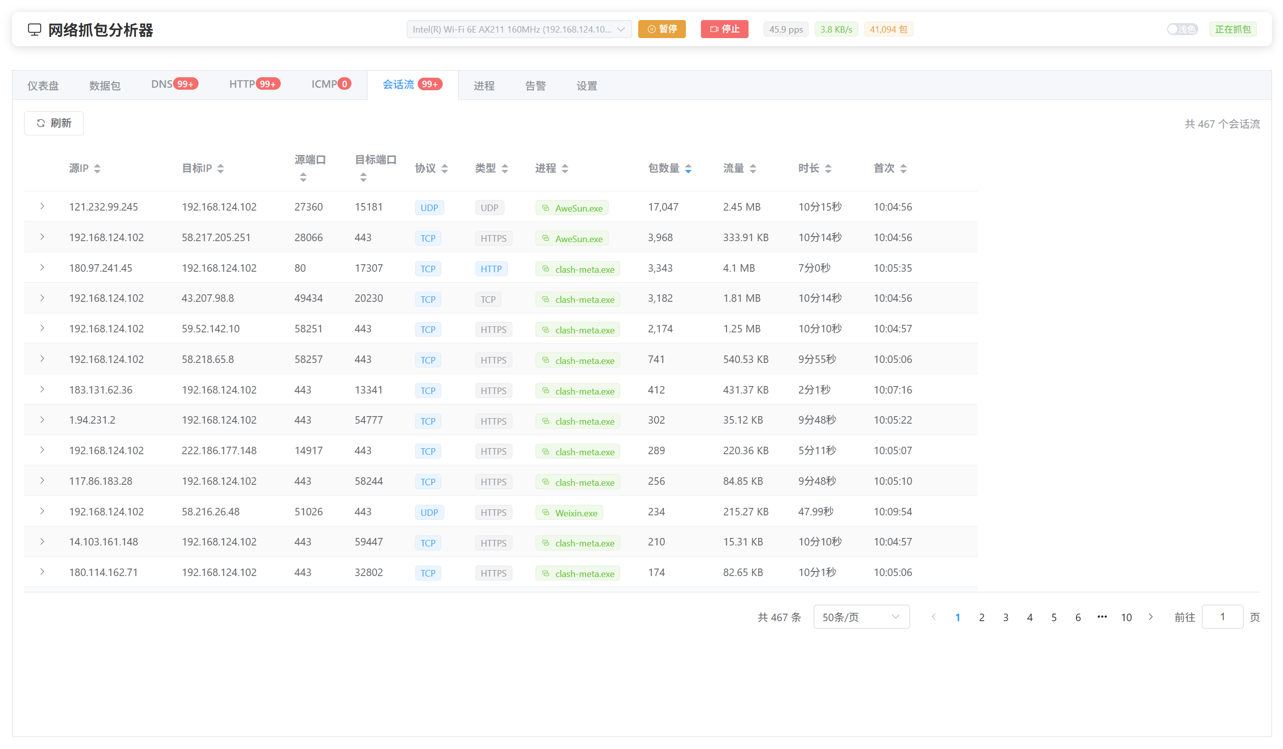The image size is (1283, 749).
Task: Expand the 180.97.241.45 session row
Action: point(42,267)
